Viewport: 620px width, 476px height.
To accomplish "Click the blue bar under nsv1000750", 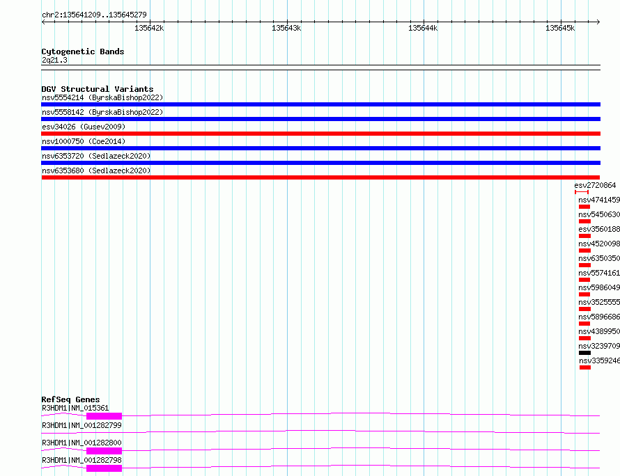I will click(x=320, y=148).
